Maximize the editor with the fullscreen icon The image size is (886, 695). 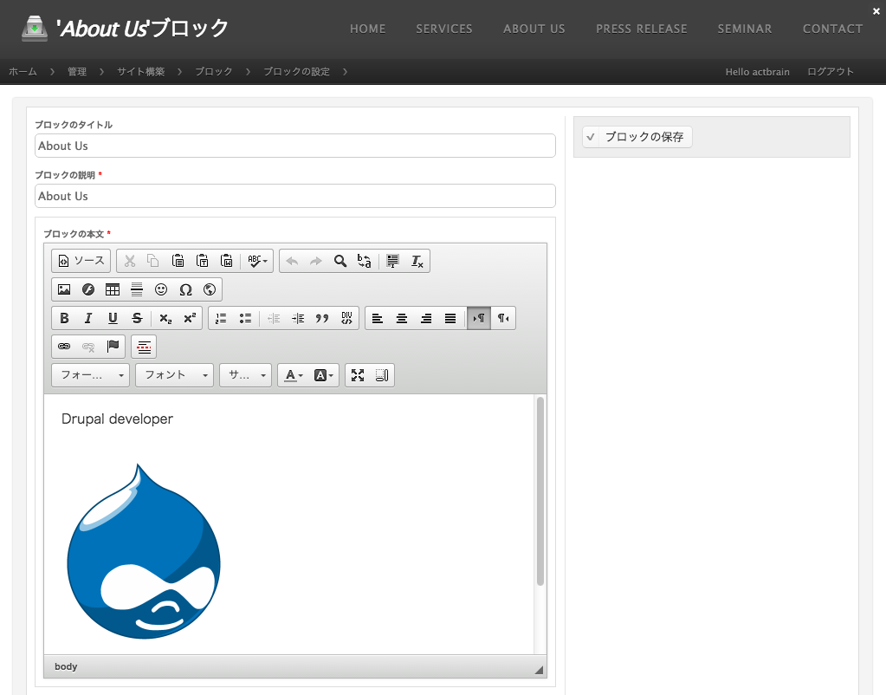[x=358, y=375]
